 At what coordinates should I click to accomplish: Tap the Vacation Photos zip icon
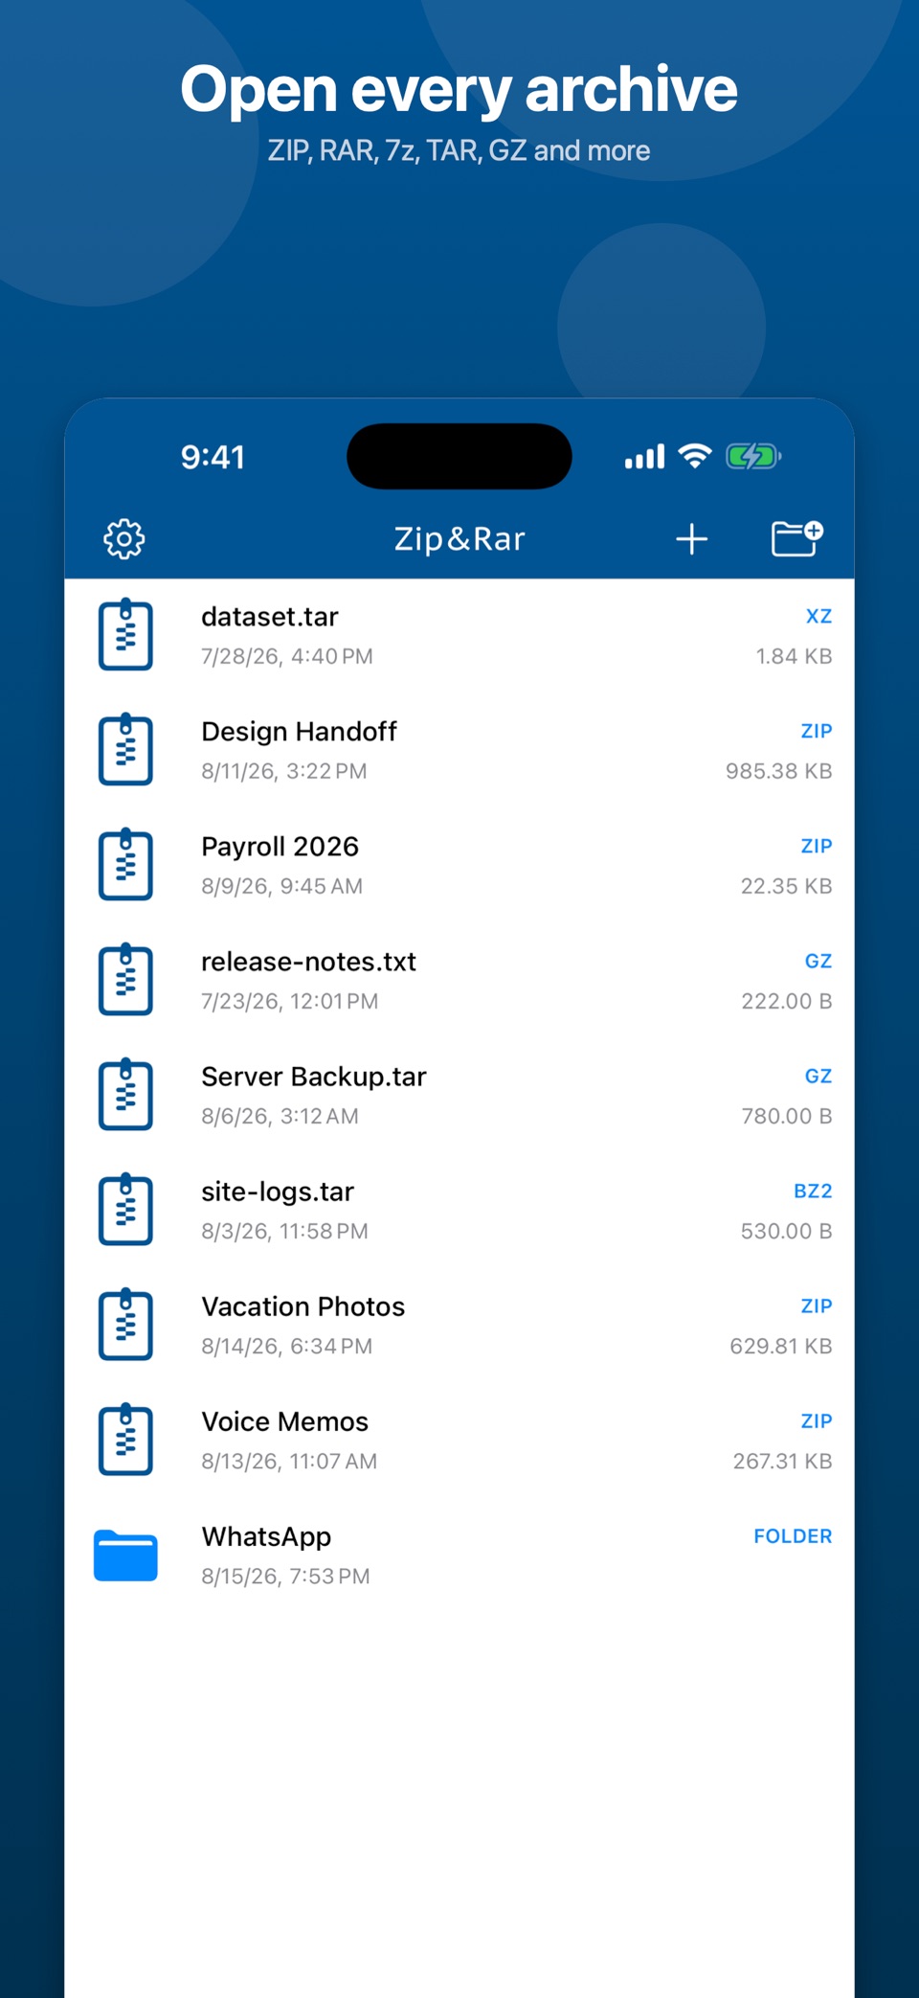pos(125,1325)
